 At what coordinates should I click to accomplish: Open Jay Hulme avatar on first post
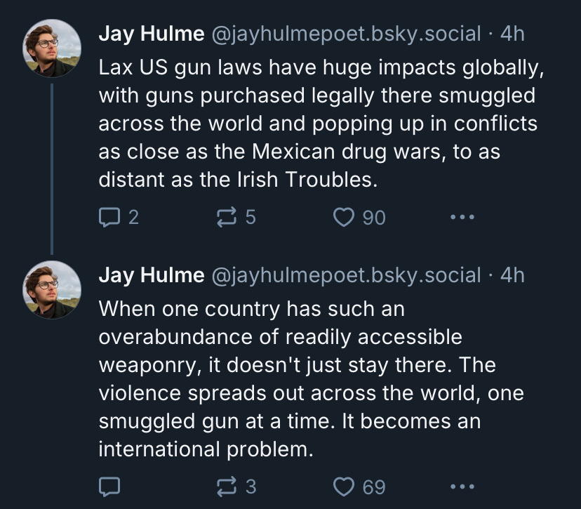click(x=52, y=48)
